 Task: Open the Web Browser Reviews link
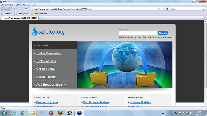coord(96,102)
